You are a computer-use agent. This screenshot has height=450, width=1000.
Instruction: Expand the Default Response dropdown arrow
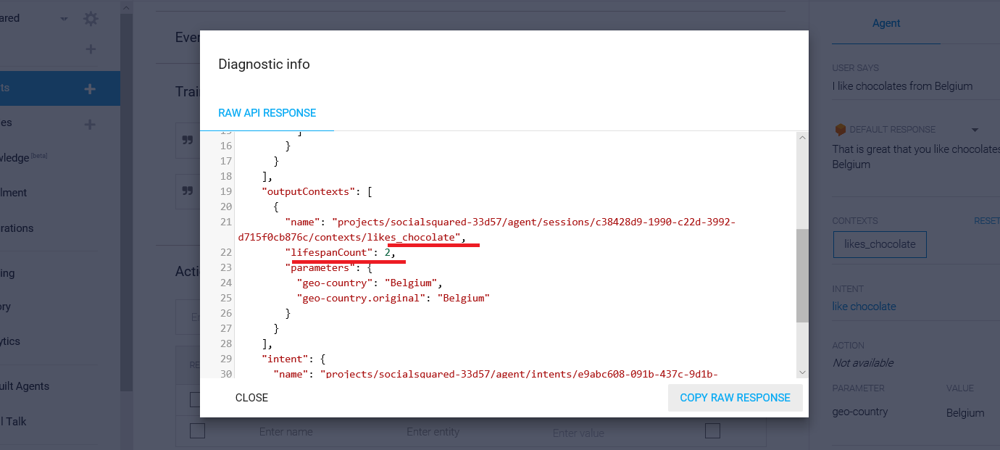point(975,130)
